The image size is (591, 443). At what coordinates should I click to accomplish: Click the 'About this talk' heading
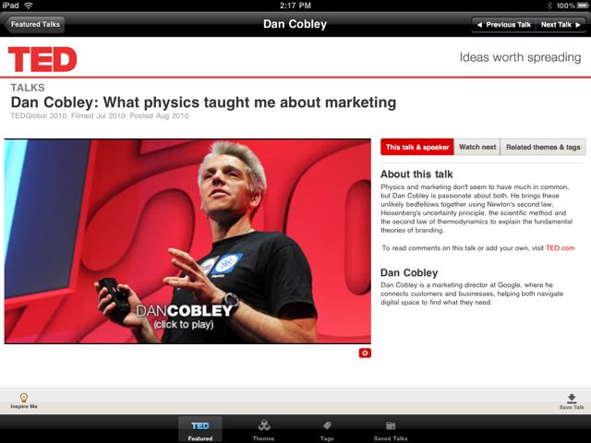(x=416, y=174)
